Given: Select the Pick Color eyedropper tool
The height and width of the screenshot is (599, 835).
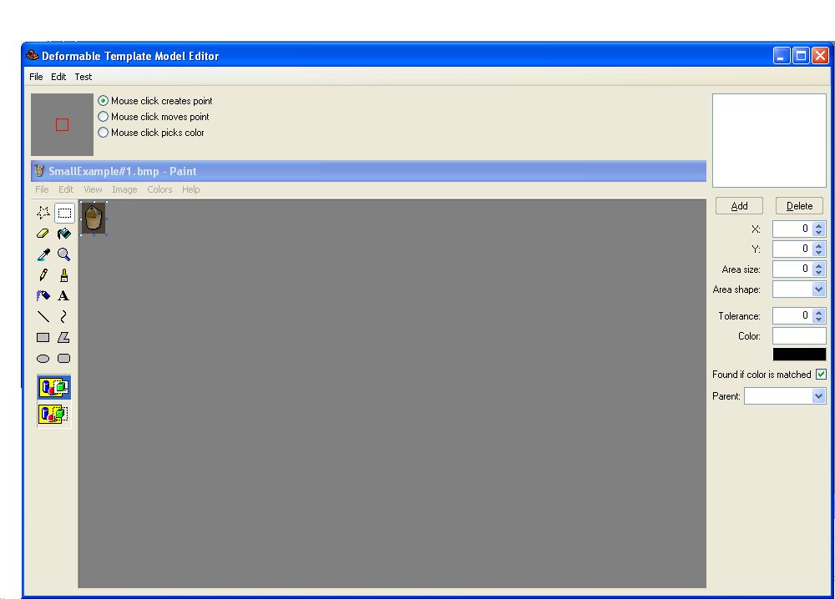Looking at the screenshot, I should click(43, 254).
